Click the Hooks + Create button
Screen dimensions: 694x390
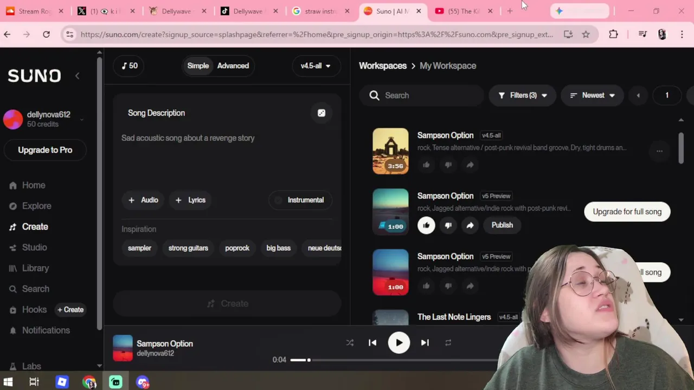(x=71, y=310)
